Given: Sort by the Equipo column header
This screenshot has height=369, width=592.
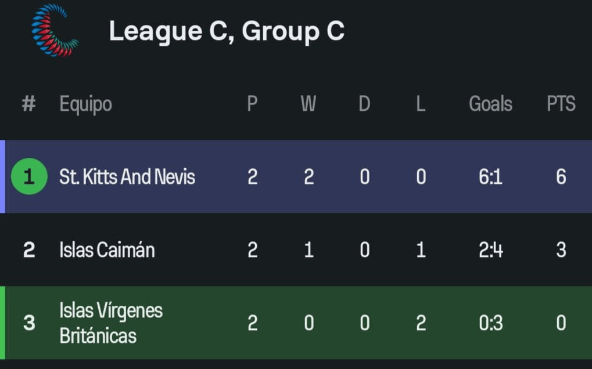Looking at the screenshot, I should (x=85, y=104).
